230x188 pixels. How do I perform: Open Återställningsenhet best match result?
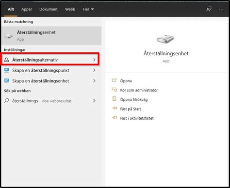(51, 36)
